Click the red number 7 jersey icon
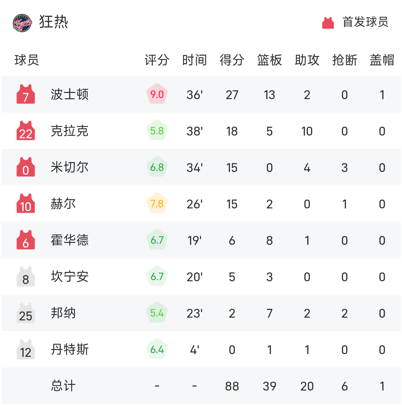The height and width of the screenshot is (405, 402). [26, 95]
